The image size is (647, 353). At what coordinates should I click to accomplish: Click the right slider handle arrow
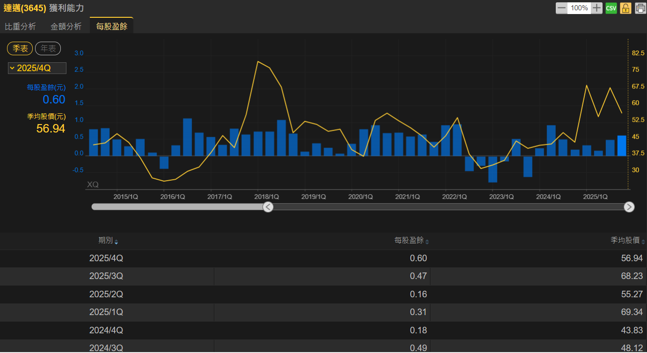629,207
